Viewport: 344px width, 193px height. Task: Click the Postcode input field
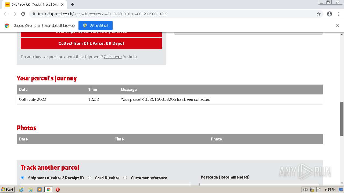259,184
